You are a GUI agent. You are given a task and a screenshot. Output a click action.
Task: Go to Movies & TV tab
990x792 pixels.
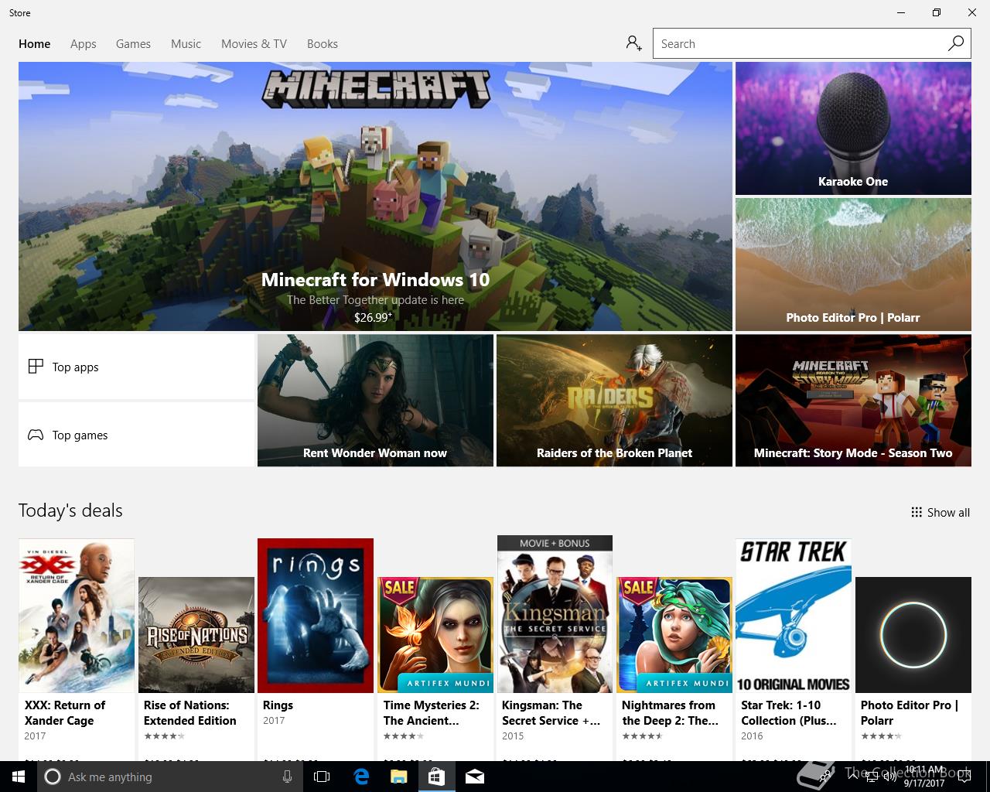tap(254, 43)
